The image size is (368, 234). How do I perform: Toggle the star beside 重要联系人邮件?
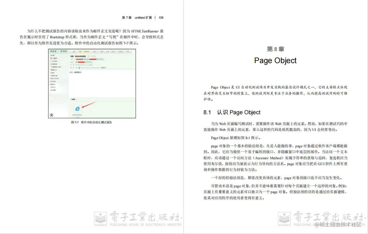[51, 67]
